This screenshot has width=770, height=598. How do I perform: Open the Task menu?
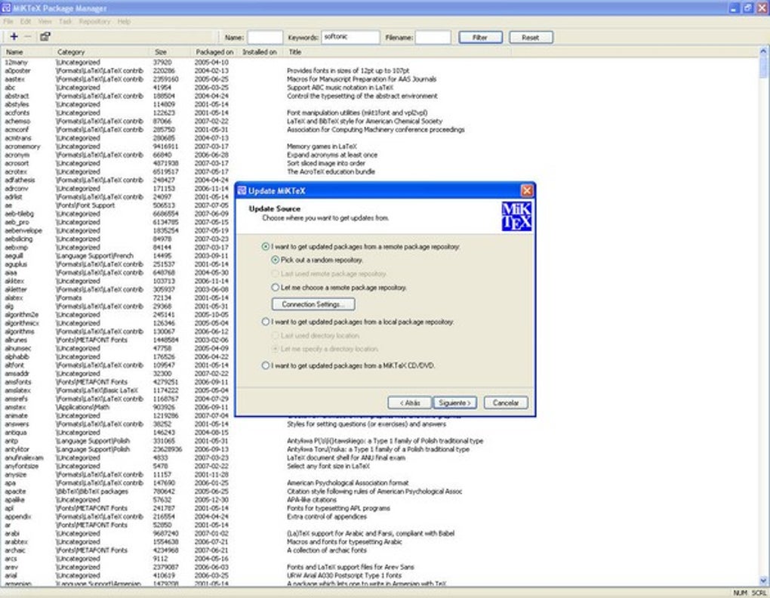[66, 22]
